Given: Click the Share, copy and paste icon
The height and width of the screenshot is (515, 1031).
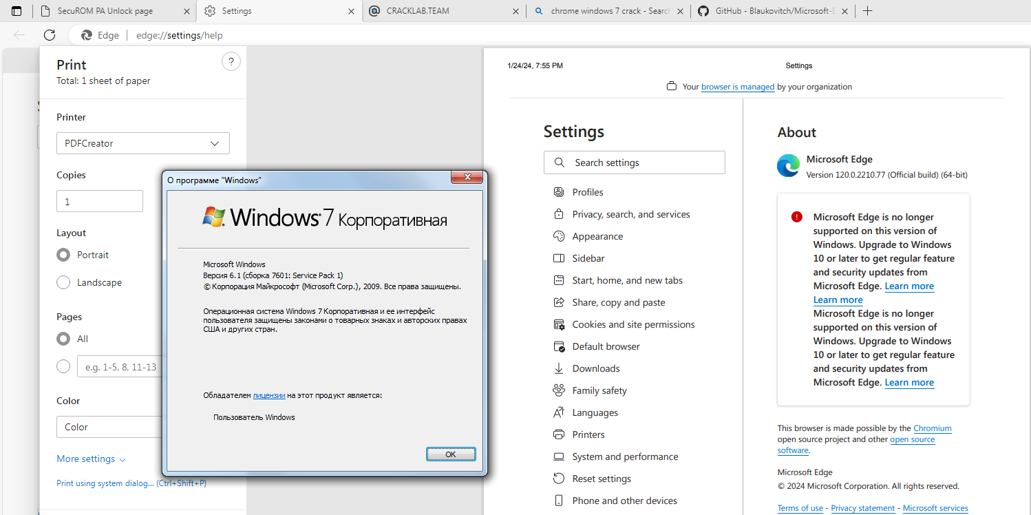Looking at the screenshot, I should [x=559, y=302].
